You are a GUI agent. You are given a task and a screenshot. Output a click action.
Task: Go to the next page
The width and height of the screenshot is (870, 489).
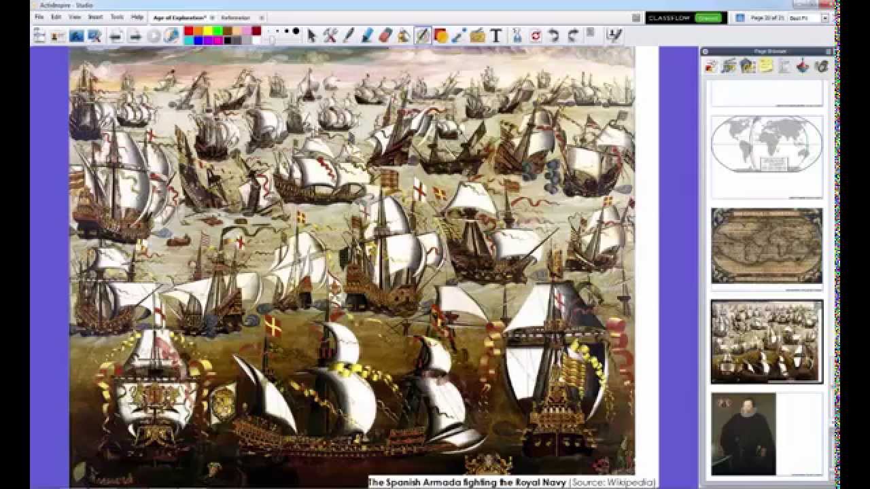click(x=135, y=35)
